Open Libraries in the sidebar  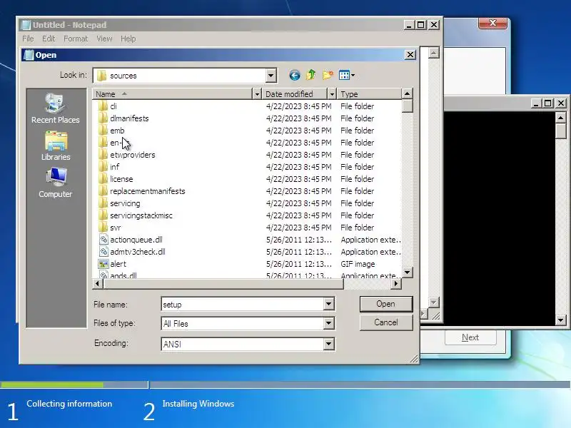point(56,146)
